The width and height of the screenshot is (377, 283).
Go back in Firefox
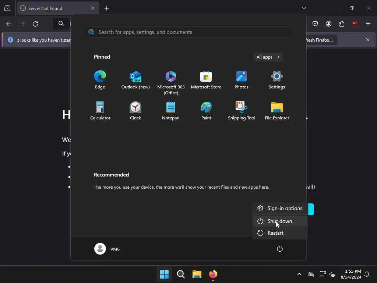(x=9, y=24)
